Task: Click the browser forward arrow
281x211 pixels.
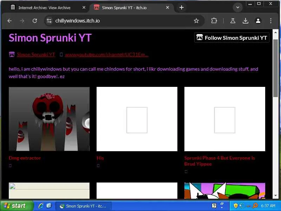Action: tap(22, 21)
